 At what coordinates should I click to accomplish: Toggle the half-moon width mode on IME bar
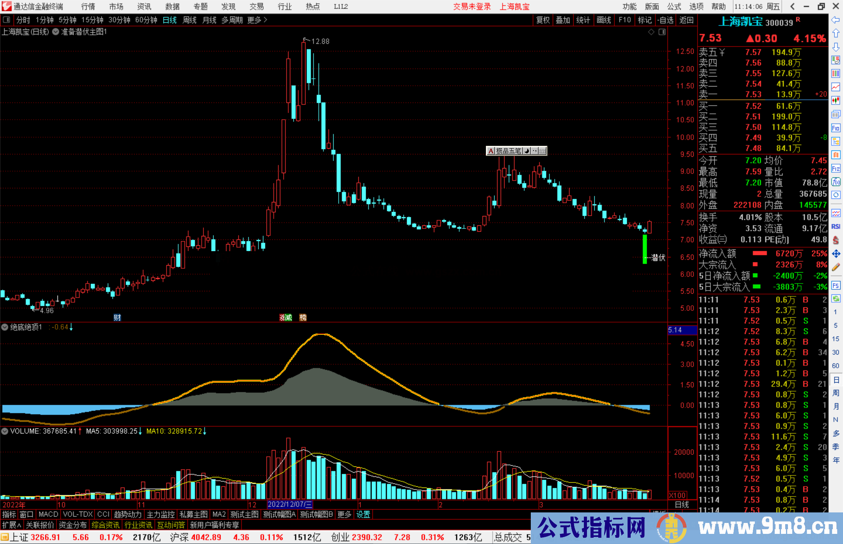coord(527,151)
